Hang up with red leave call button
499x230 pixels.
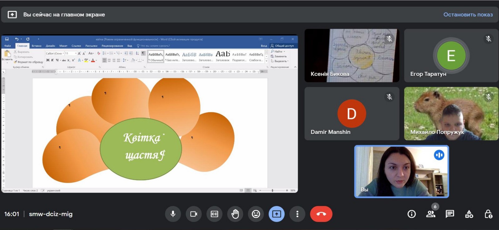(x=321, y=214)
